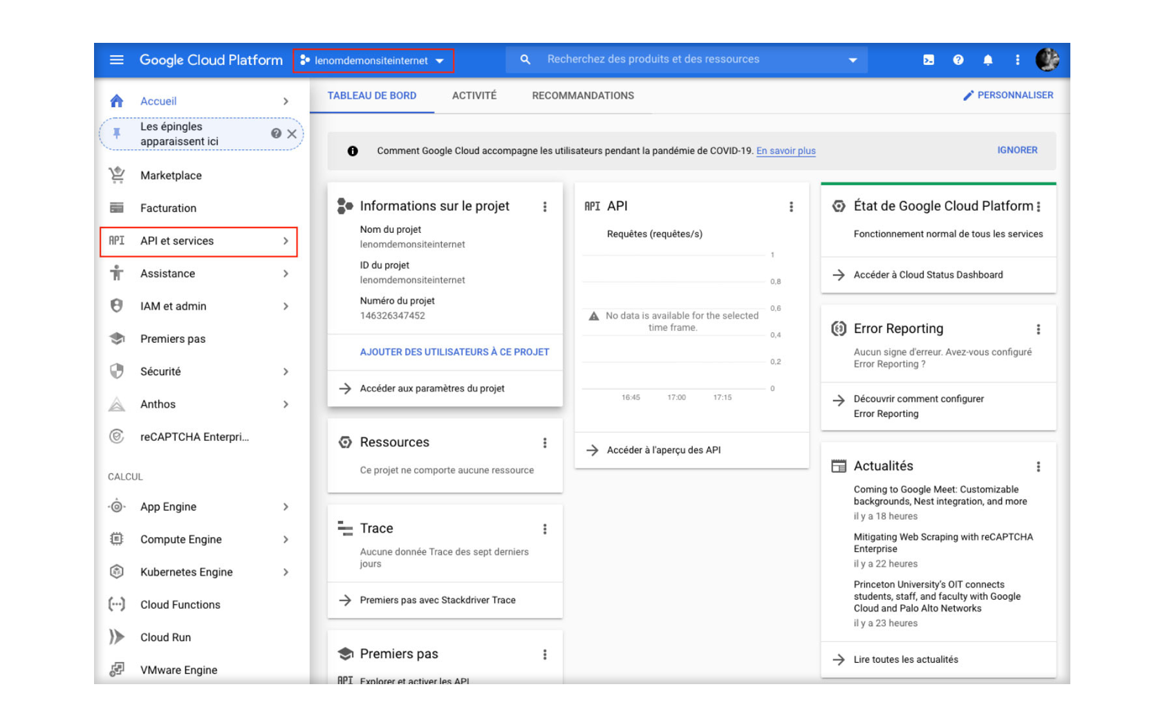This screenshot has width=1163, height=727.
Task: Switch to the RECOMMANDATIONS tab
Action: (583, 95)
